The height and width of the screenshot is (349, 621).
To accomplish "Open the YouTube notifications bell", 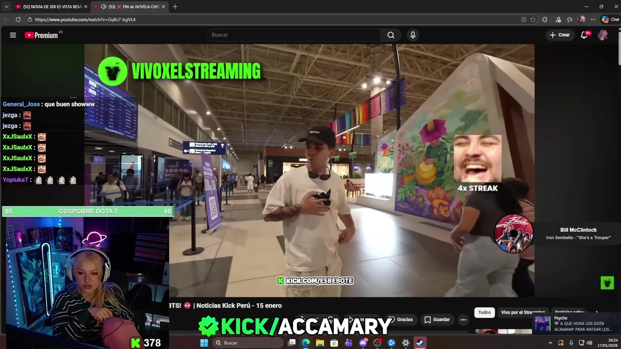I will pos(585,35).
